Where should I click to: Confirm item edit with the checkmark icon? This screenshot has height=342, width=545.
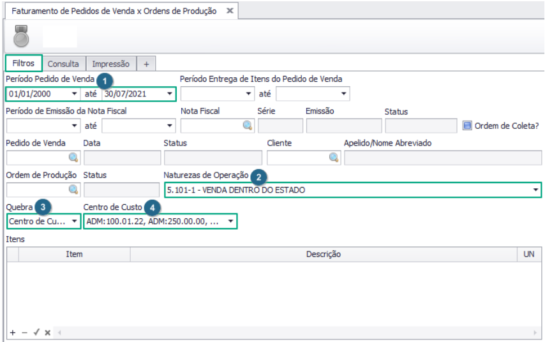(x=36, y=333)
